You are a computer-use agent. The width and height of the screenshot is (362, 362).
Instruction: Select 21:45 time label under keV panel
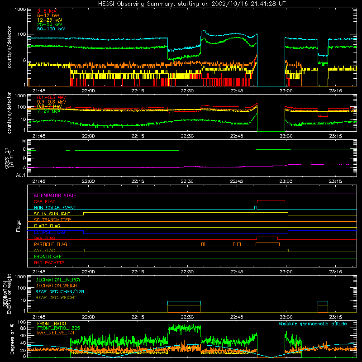pyautogui.click(x=39, y=91)
